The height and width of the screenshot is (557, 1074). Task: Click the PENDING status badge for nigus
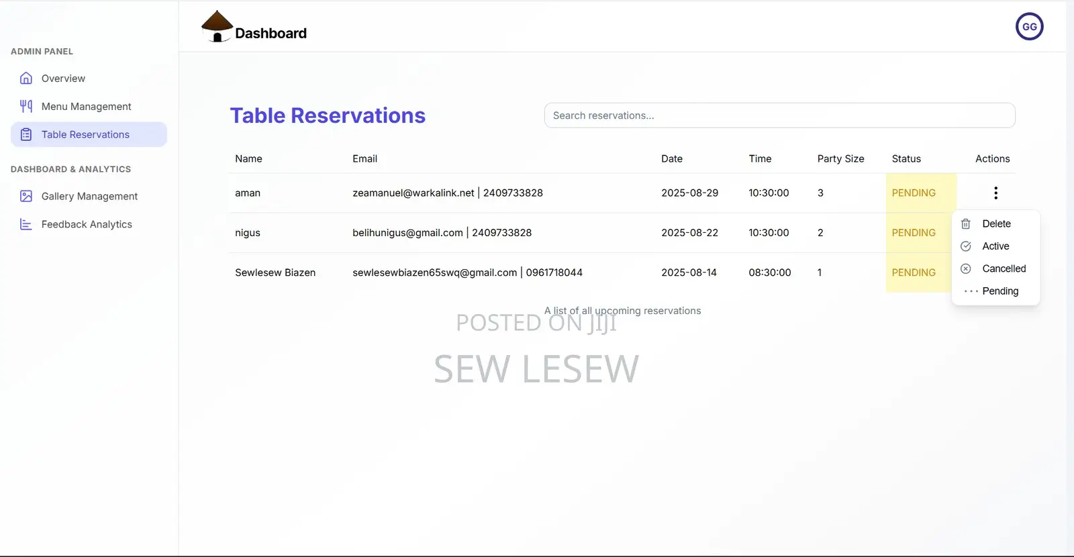(914, 233)
